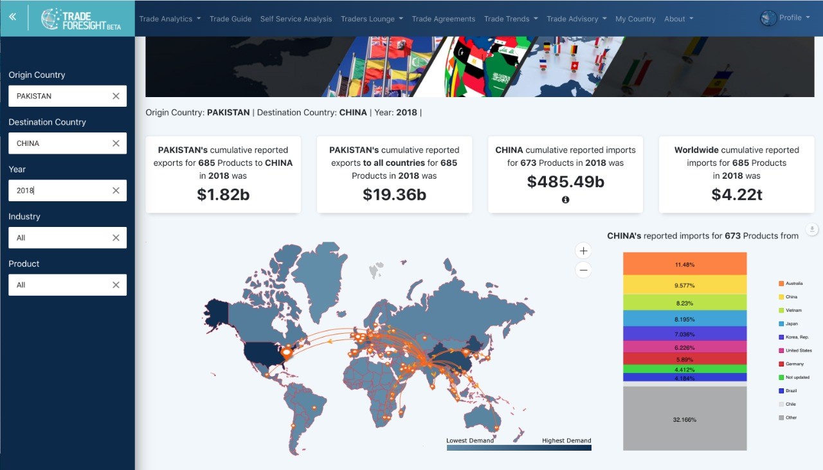Select the blue 8.195% chart segment

[685, 319]
